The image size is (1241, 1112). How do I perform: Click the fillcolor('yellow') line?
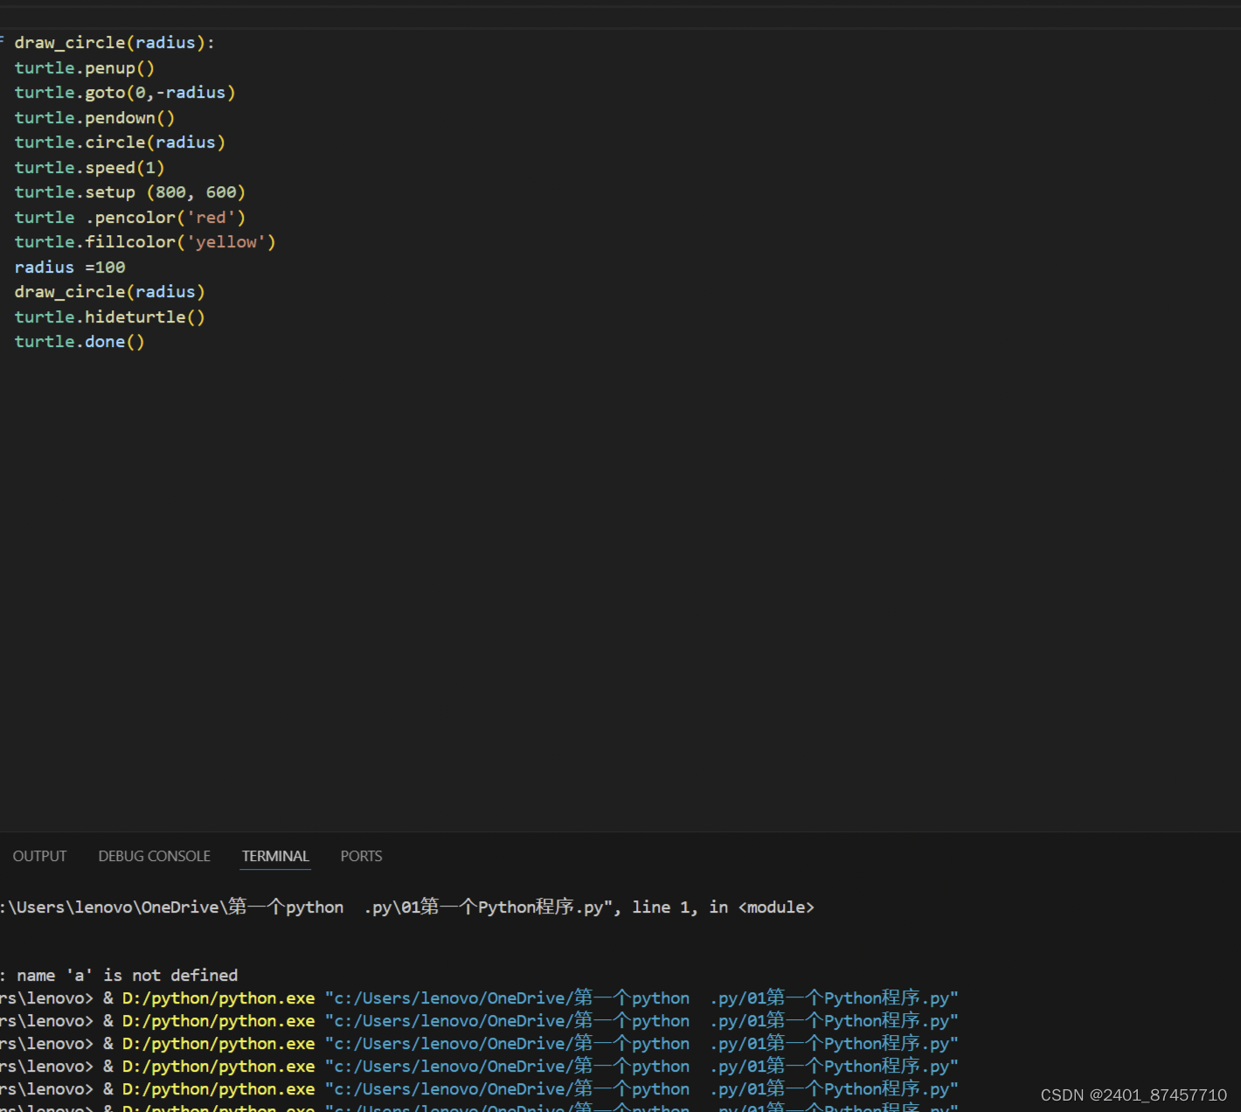(145, 242)
